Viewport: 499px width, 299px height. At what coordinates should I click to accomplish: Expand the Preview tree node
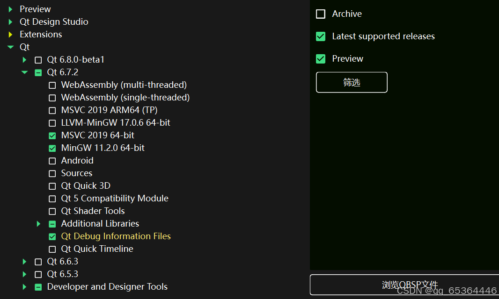coord(10,9)
